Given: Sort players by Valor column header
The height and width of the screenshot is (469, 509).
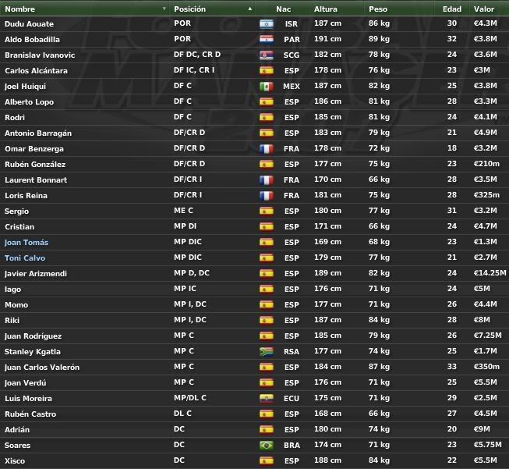Looking at the screenshot, I should point(484,9).
